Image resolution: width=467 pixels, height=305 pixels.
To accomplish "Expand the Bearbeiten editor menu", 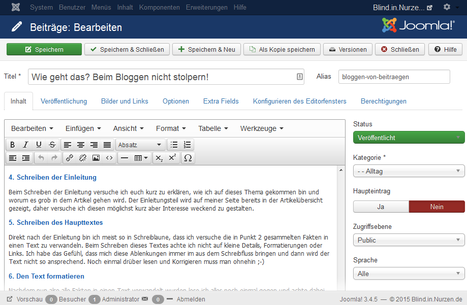I will click(x=32, y=128).
